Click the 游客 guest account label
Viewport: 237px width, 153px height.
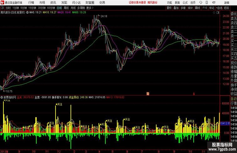pyautogui.click(x=227, y=3)
